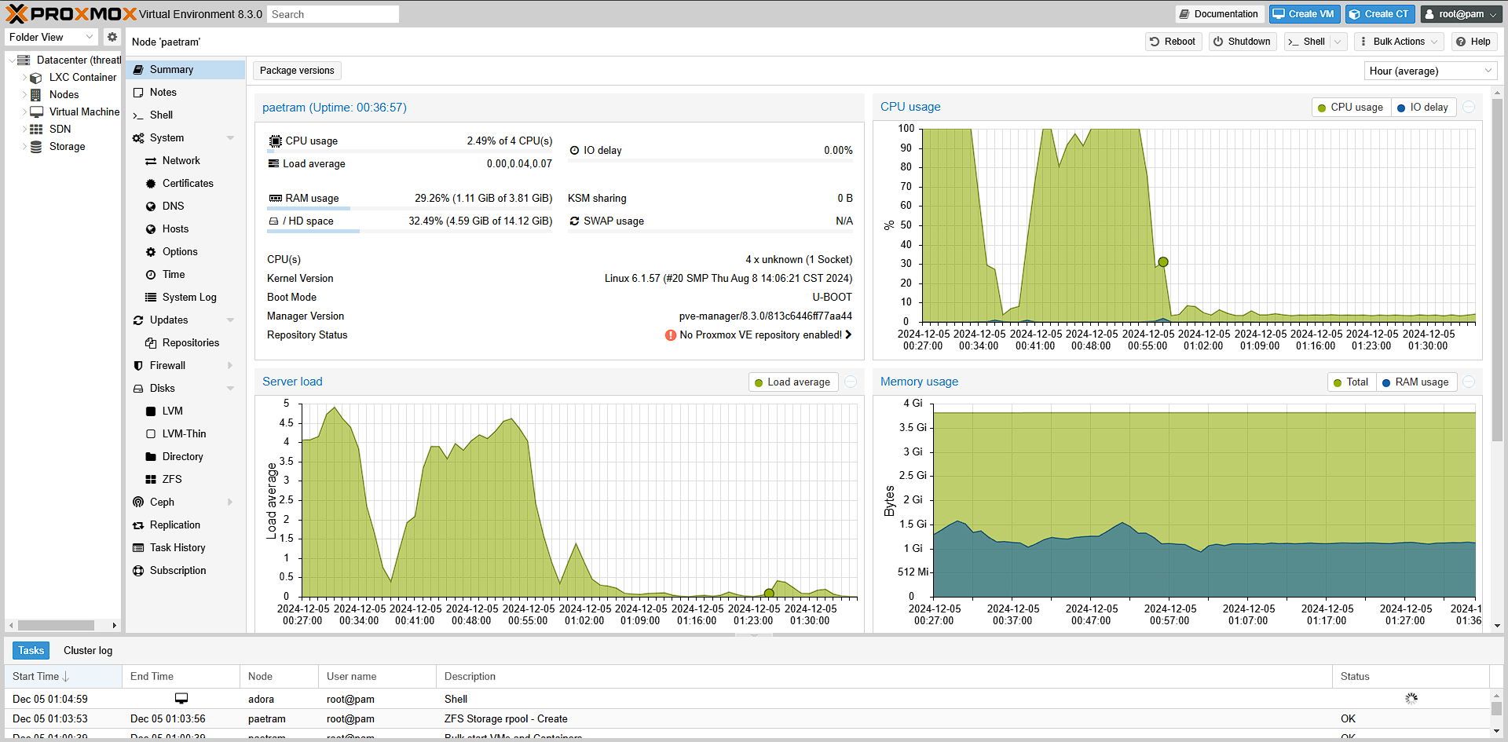Click the Notes icon in node menu
Screen dimensions: 1508x742
coord(138,93)
